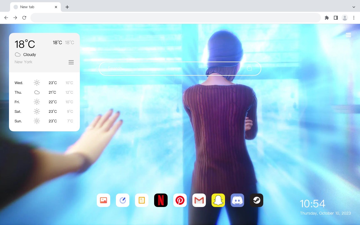The height and width of the screenshot is (225, 360).
Task: Launch the Pinterest shortcut
Action: [180, 200]
